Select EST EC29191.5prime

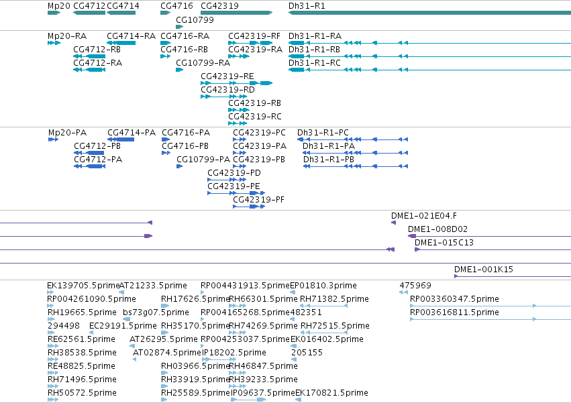coord(123,326)
